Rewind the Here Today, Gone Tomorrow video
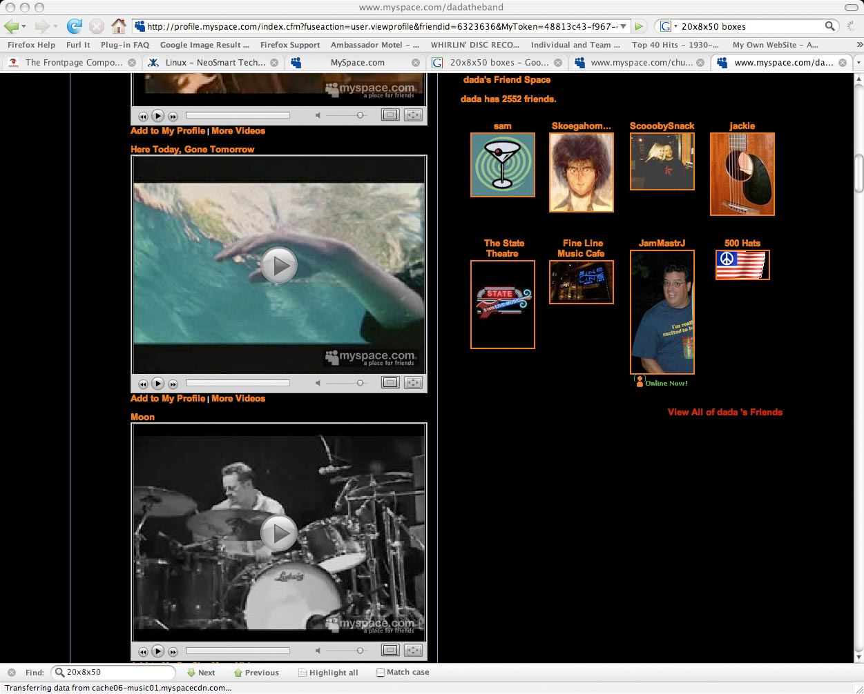 click(x=143, y=384)
